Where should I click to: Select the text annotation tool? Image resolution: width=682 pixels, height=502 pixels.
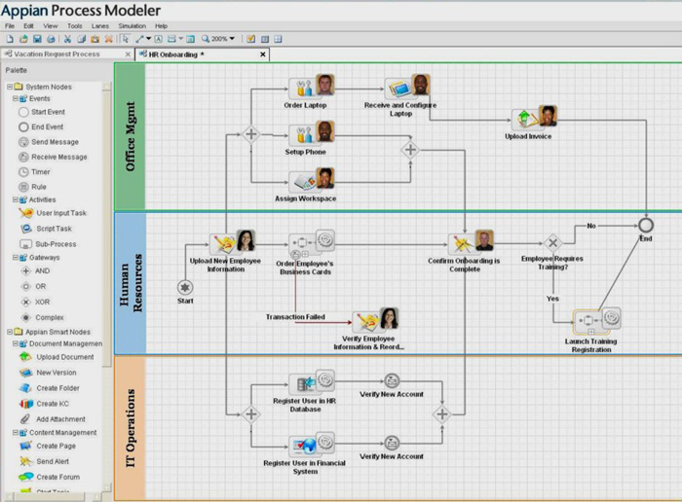158,39
